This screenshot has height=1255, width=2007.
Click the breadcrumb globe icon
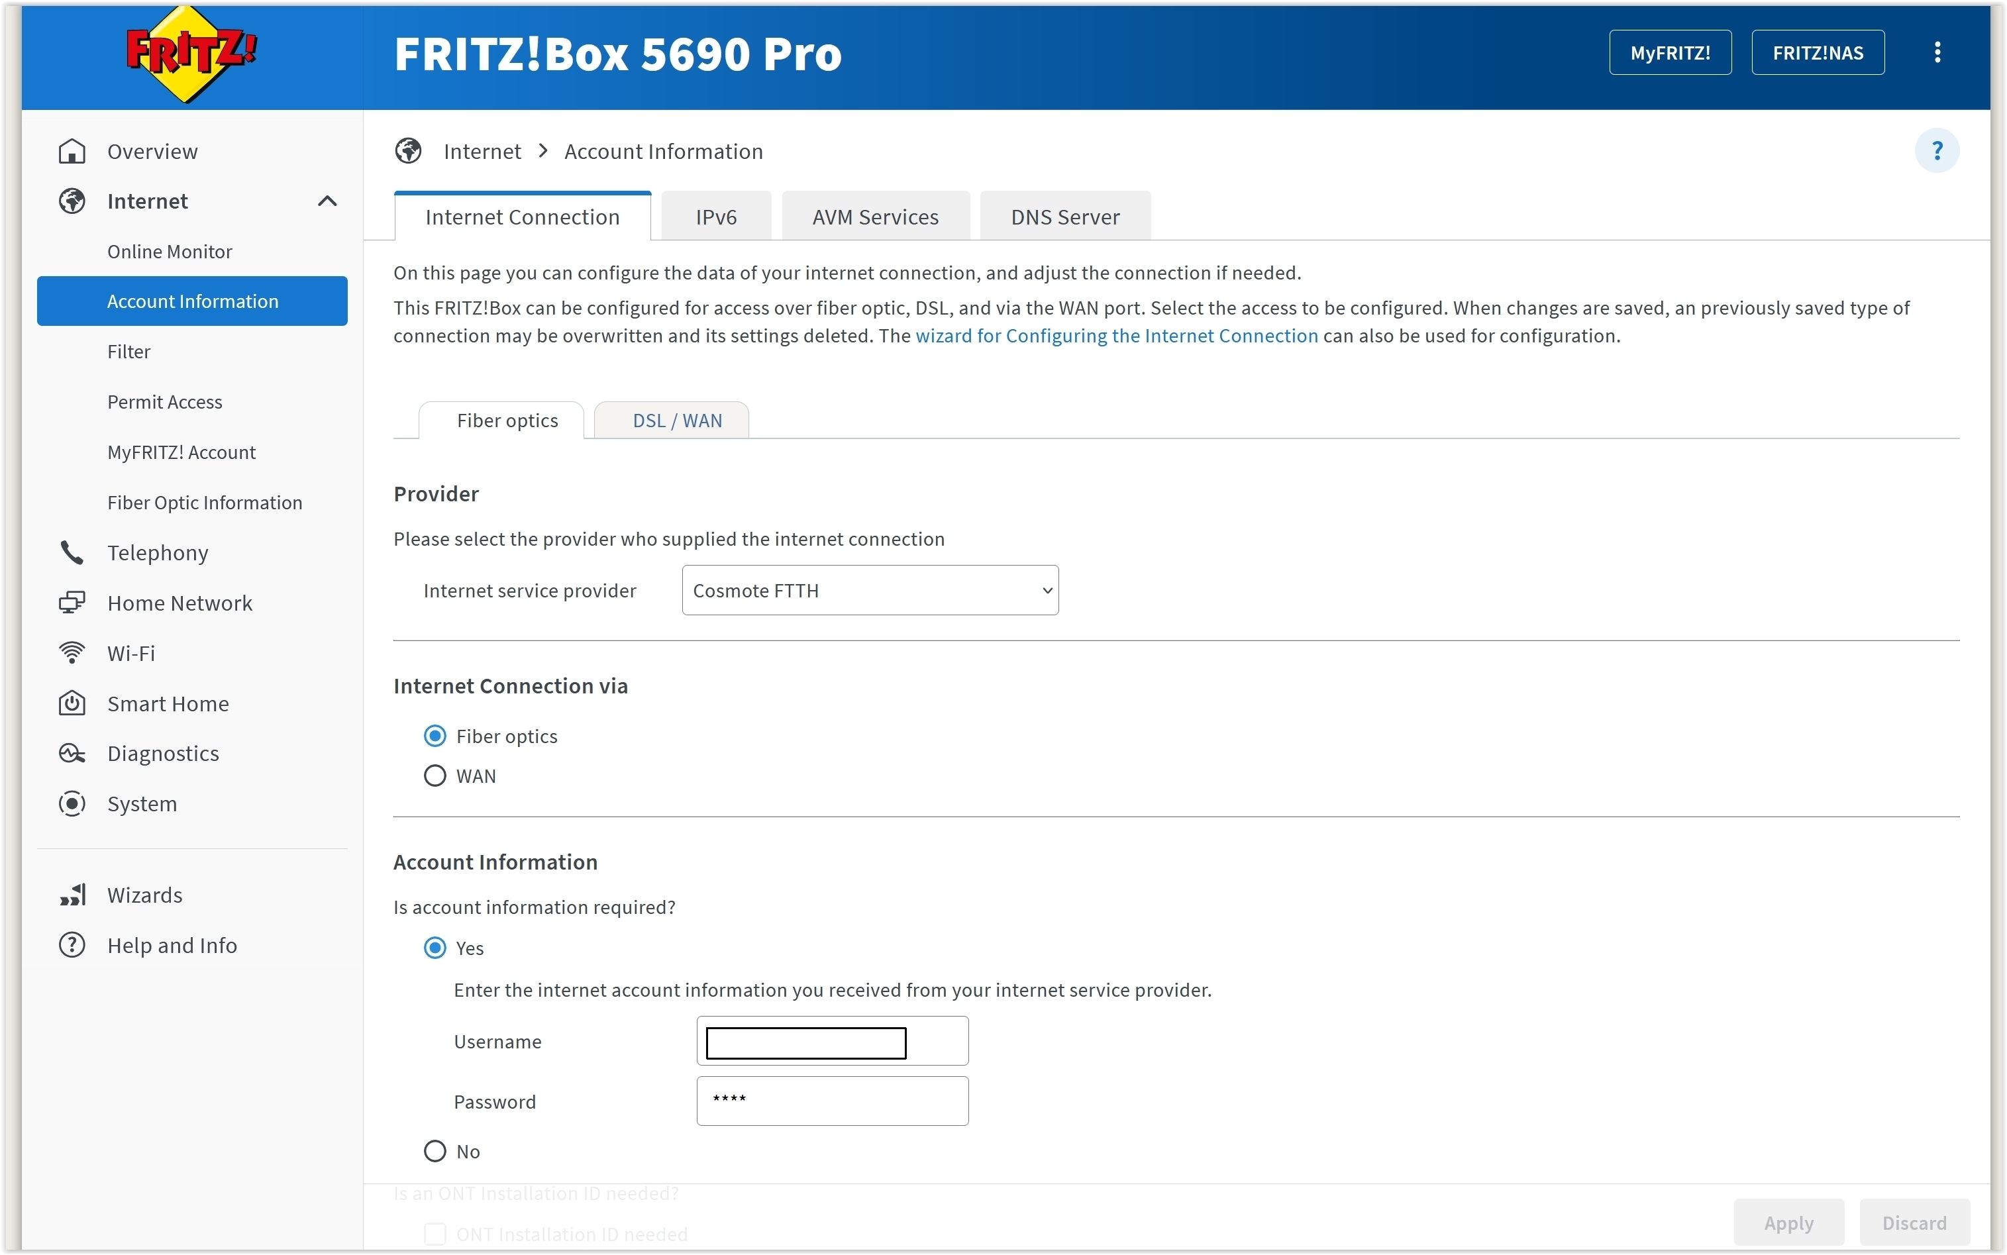[x=407, y=151]
